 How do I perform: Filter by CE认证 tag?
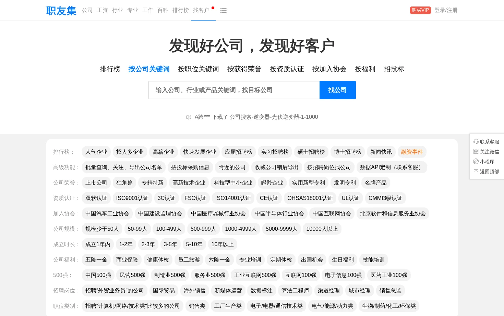pyautogui.click(x=269, y=198)
